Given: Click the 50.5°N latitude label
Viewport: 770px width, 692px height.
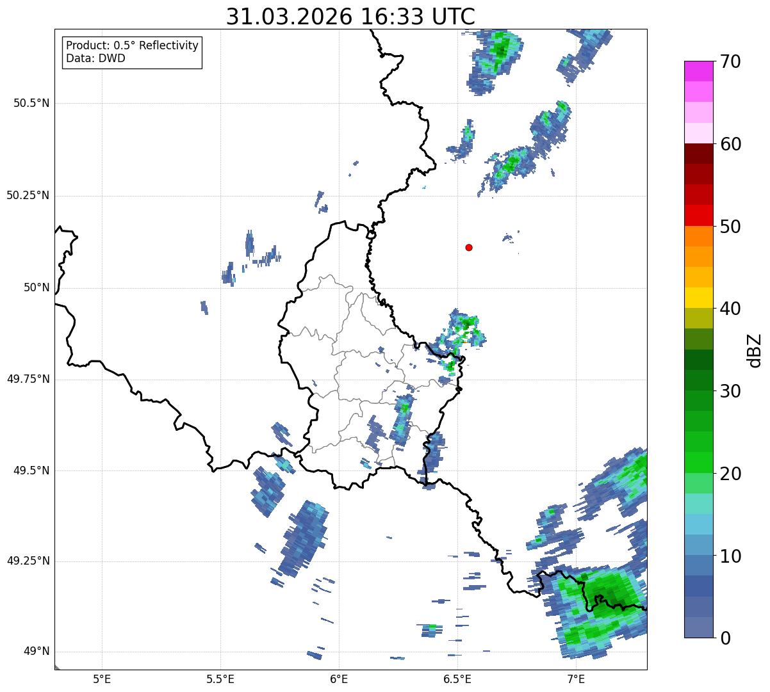Looking at the screenshot, I should [x=31, y=103].
